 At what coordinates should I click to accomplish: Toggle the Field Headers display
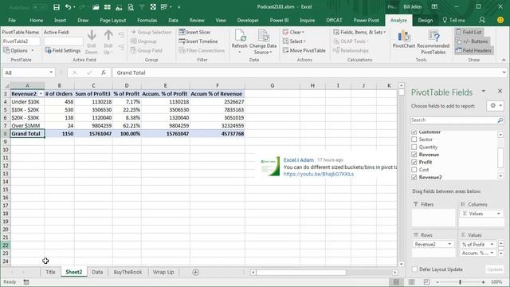473,50
